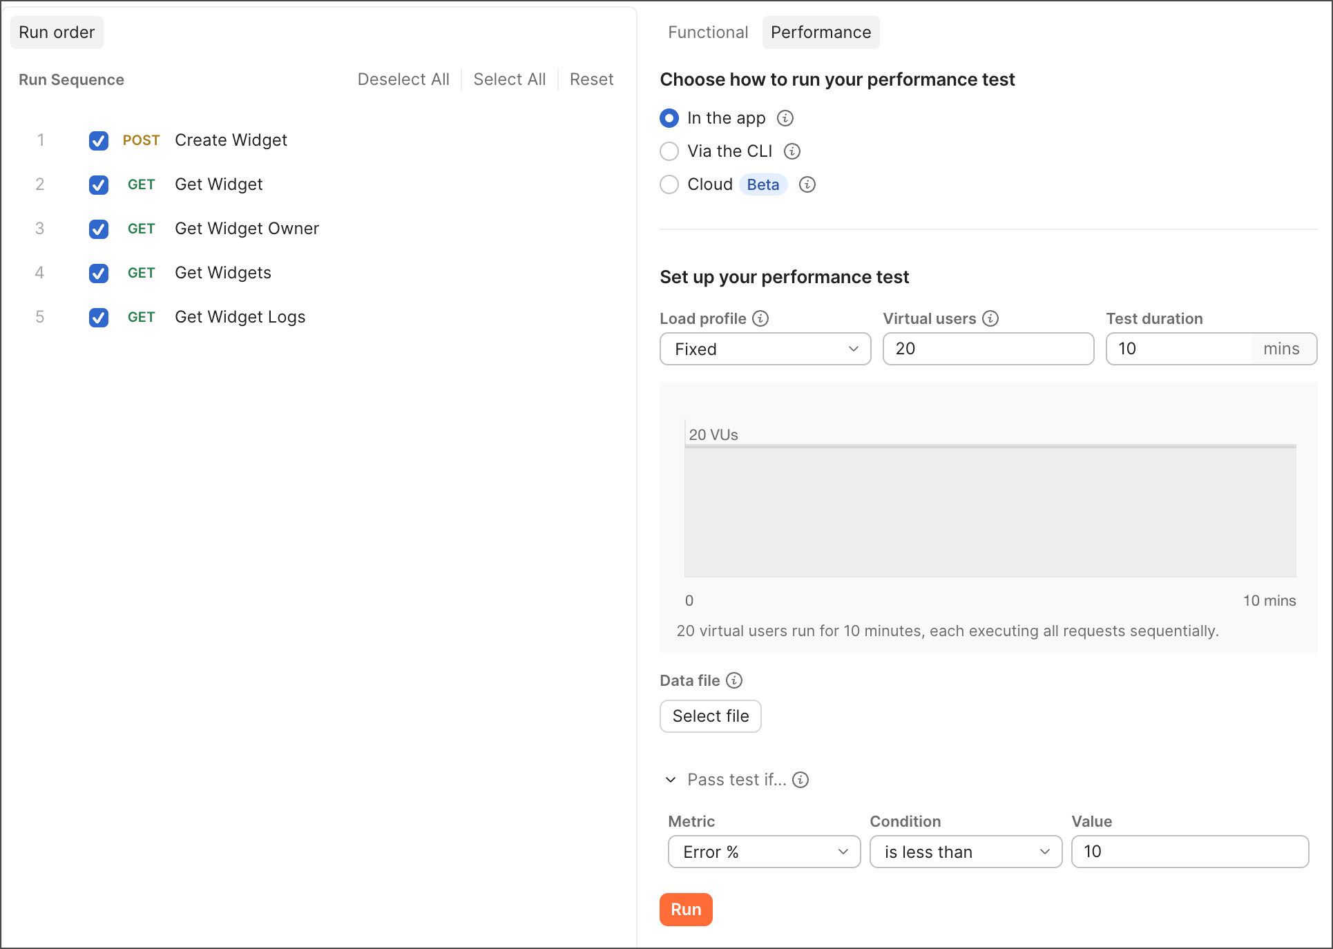The height and width of the screenshot is (949, 1333).
Task: Uncheck the Get Widget request checkbox
Action: point(99,184)
